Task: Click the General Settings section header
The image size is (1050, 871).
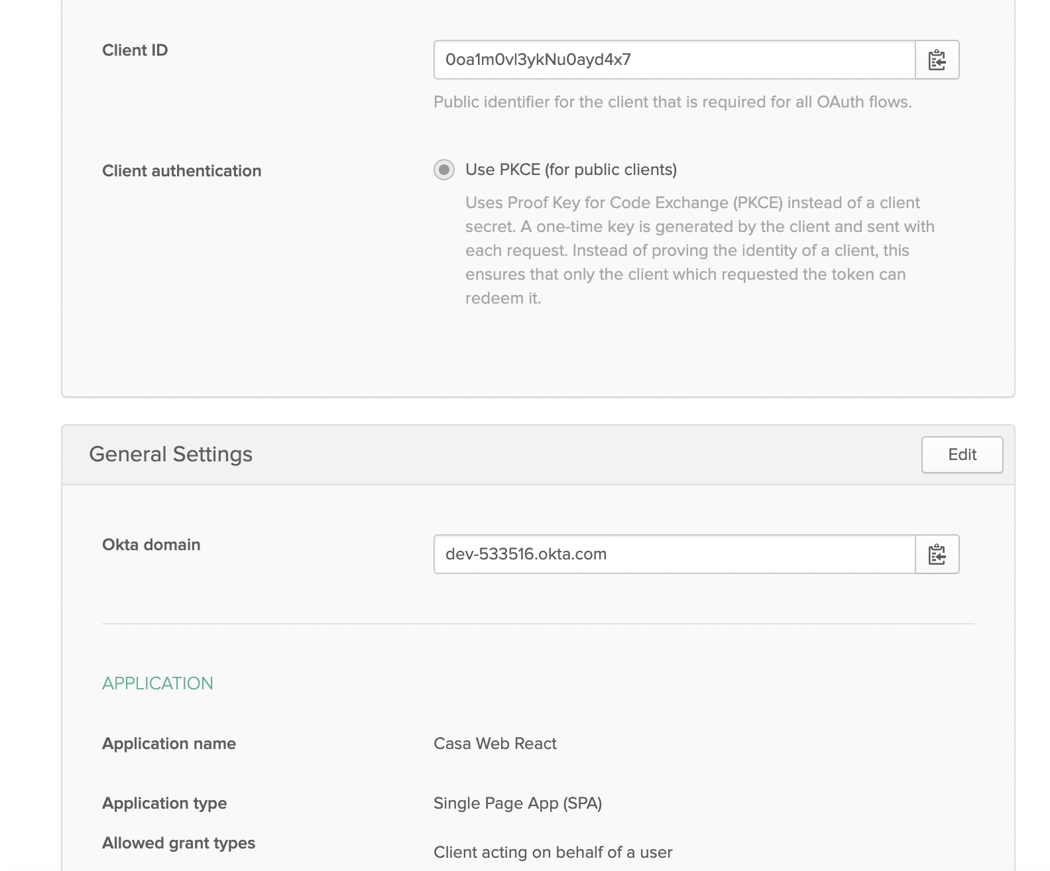Action: click(170, 454)
